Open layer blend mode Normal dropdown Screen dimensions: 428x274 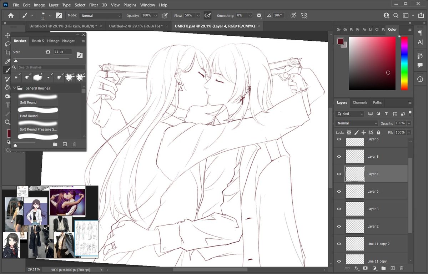357,123
